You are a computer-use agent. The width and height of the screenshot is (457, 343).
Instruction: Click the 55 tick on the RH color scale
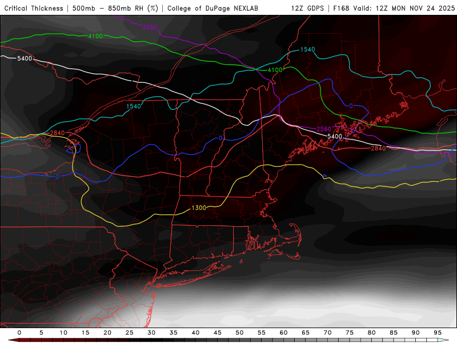[x=262, y=333]
